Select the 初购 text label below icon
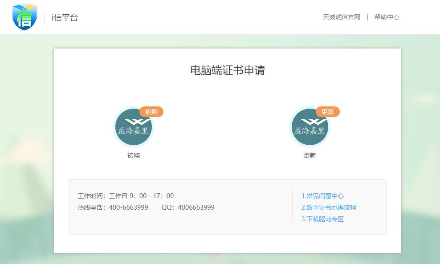Image resolution: width=440 pixels, height=264 pixels. pyautogui.click(x=134, y=155)
